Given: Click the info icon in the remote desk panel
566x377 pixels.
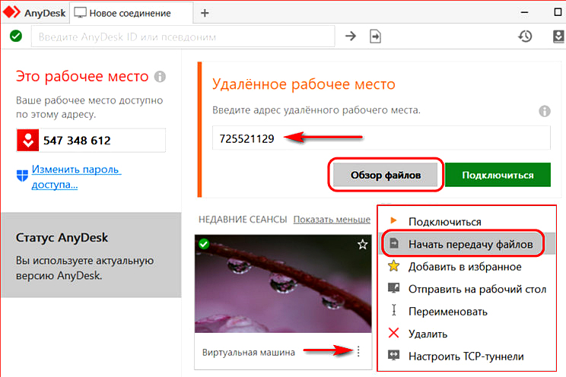Looking at the screenshot, I should pyautogui.click(x=545, y=111).
